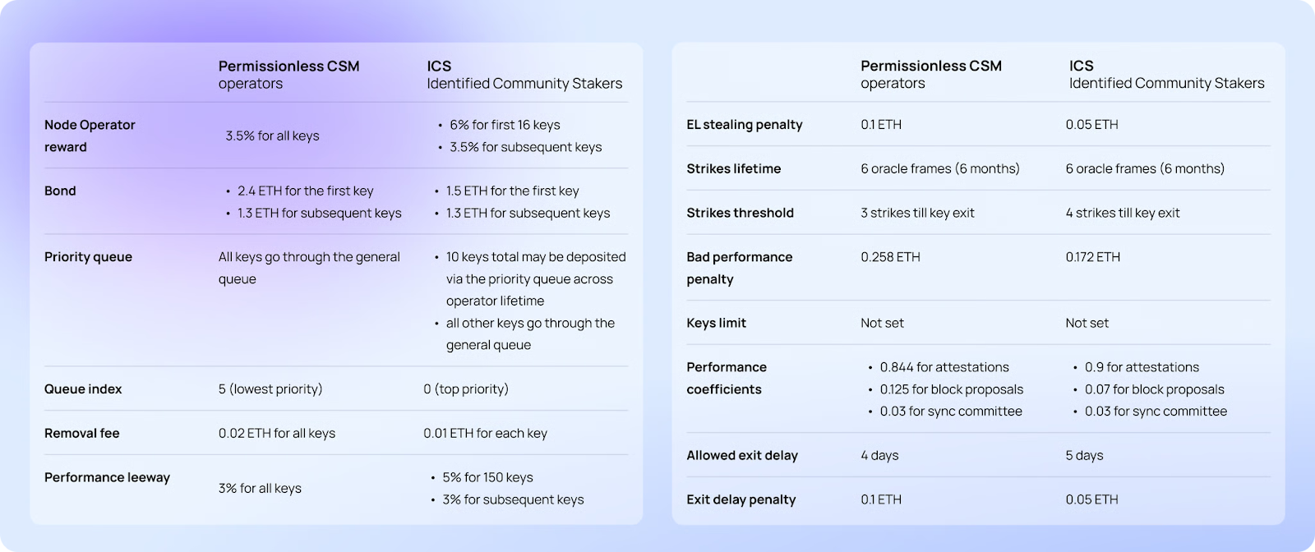Click the Strikes threshold row label
Screen dimensions: 1315x552
pyautogui.click(x=740, y=213)
